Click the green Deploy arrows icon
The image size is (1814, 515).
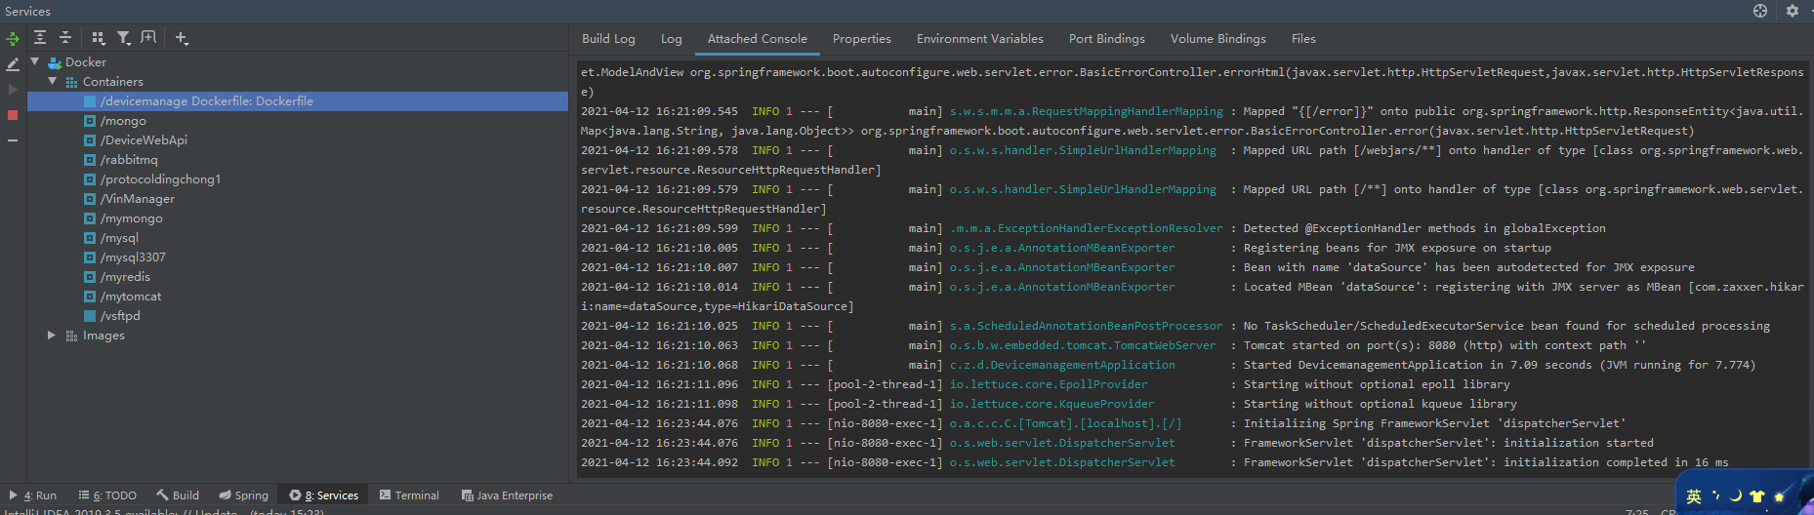point(13,38)
